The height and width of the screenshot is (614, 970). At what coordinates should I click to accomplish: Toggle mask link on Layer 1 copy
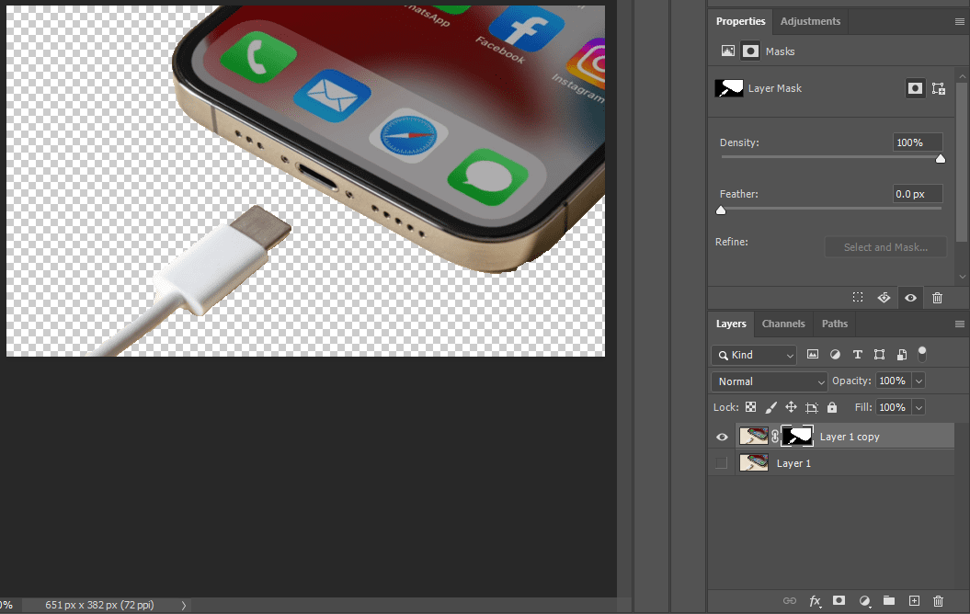774,437
